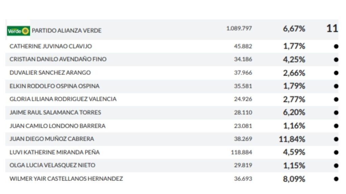Screen dimensions: 346x194
Task: Open Olga Lucia Velasquez Nieto's name
Action: [x=52, y=165]
